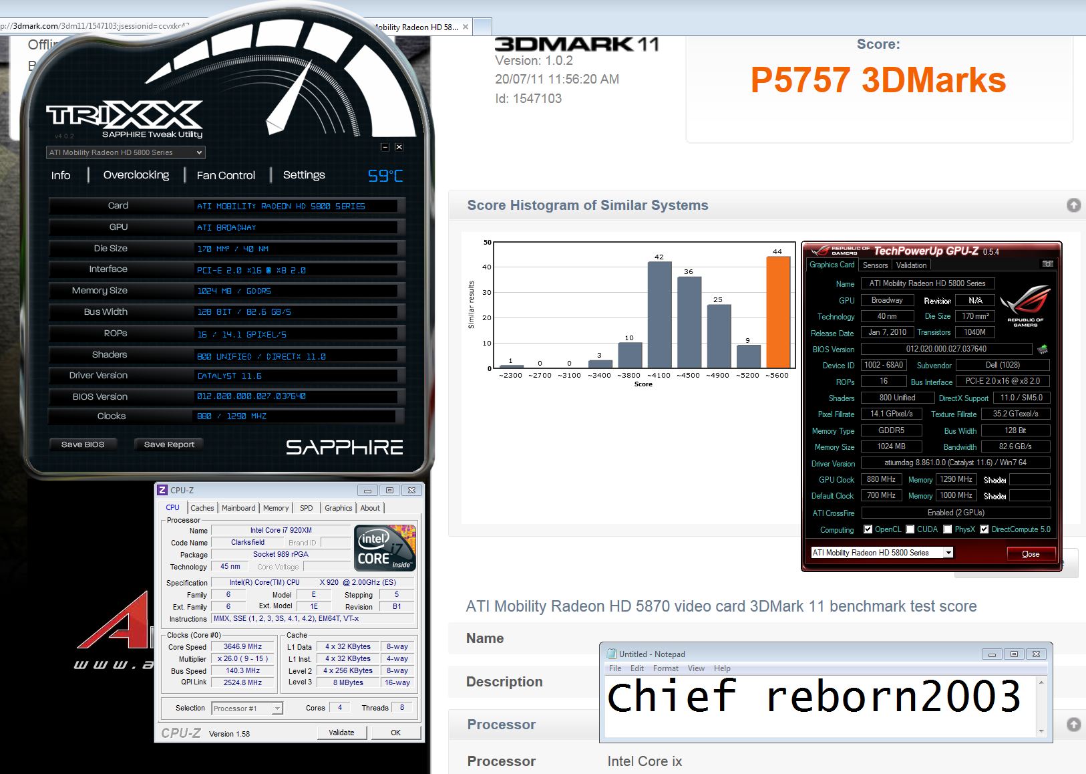The height and width of the screenshot is (774, 1086).
Task: Click the Notepad title bar icon
Action: tap(611, 654)
